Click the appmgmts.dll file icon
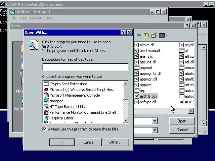Screen dimensions: 215x161 coord(136,73)
